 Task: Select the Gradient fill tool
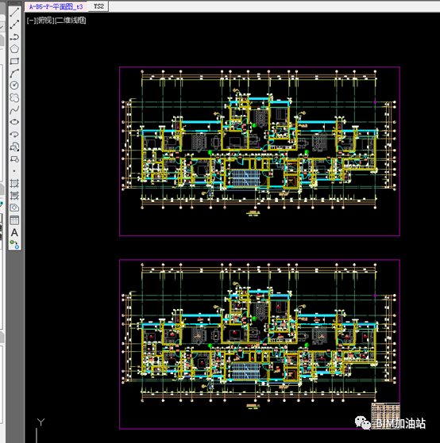click(x=14, y=196)
